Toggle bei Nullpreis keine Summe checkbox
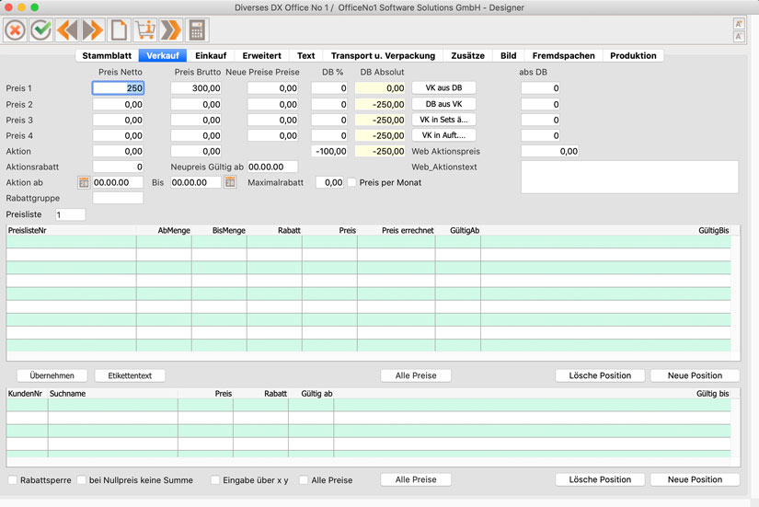Screen dimensions: 759x507 (x=82, y=480)
